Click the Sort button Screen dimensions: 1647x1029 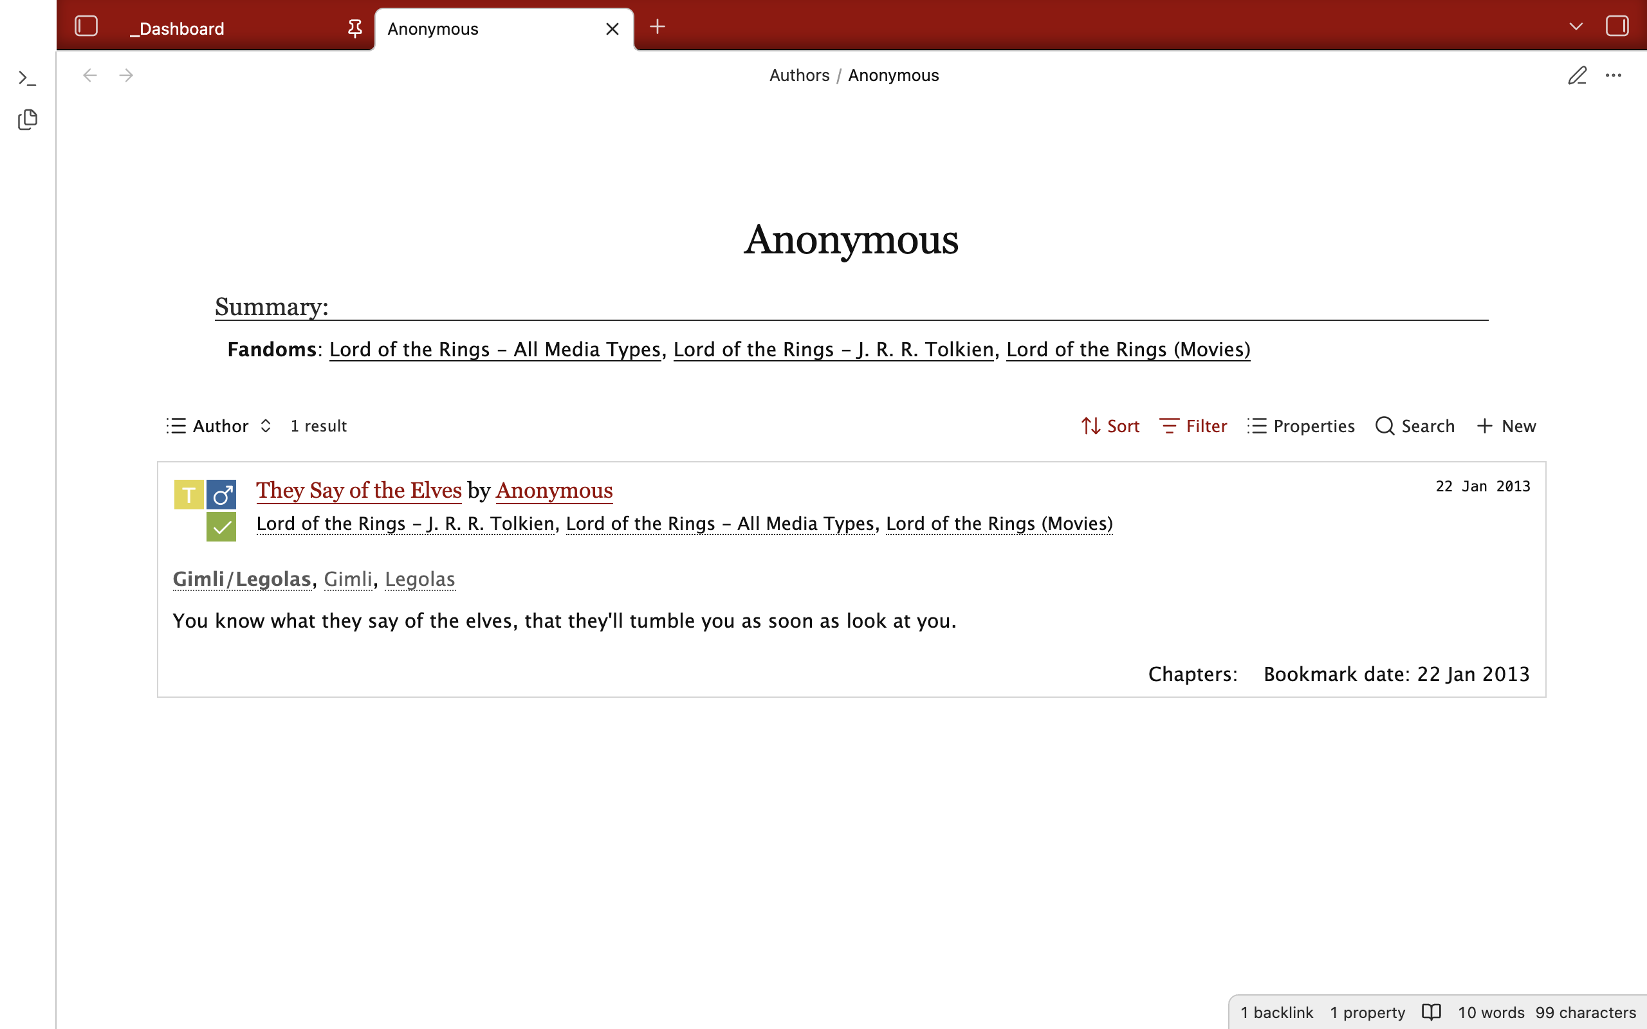point(1110,426)
